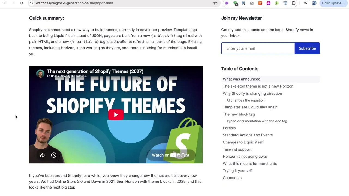Click the Ed Codes channel name on video
The image size is (349, 196).
click(67, 76)
